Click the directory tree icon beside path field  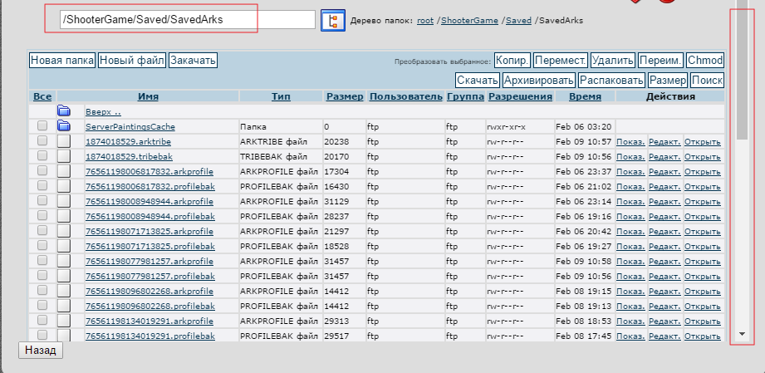coord(332,20)
